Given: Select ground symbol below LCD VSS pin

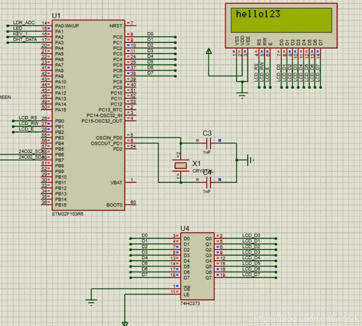Looking at the screenshot, I should click(242, 96).
